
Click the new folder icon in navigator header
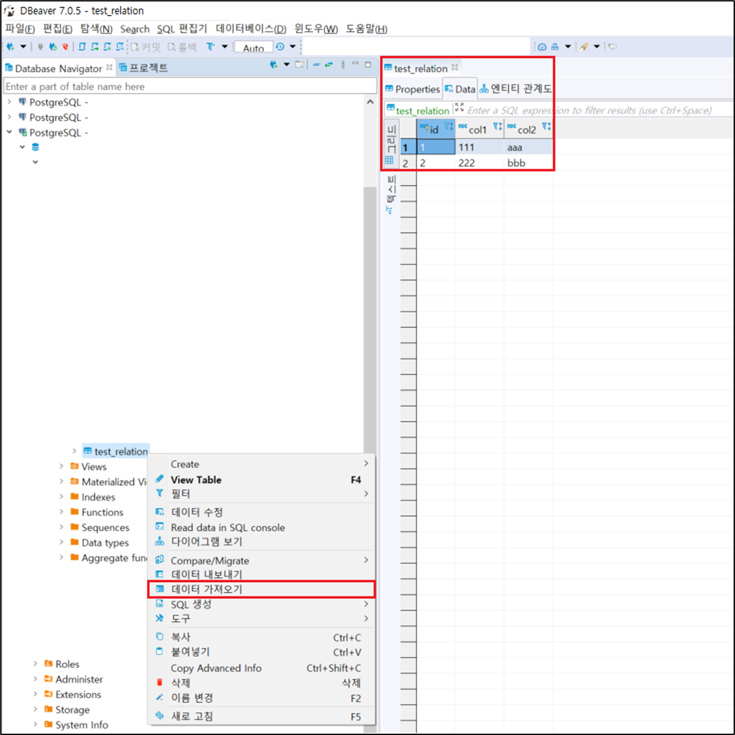(299, 64)
